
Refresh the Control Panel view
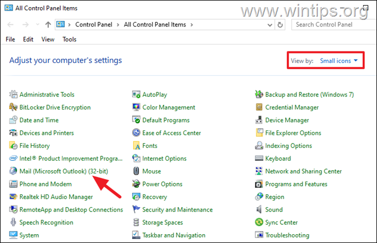(280, 25)
